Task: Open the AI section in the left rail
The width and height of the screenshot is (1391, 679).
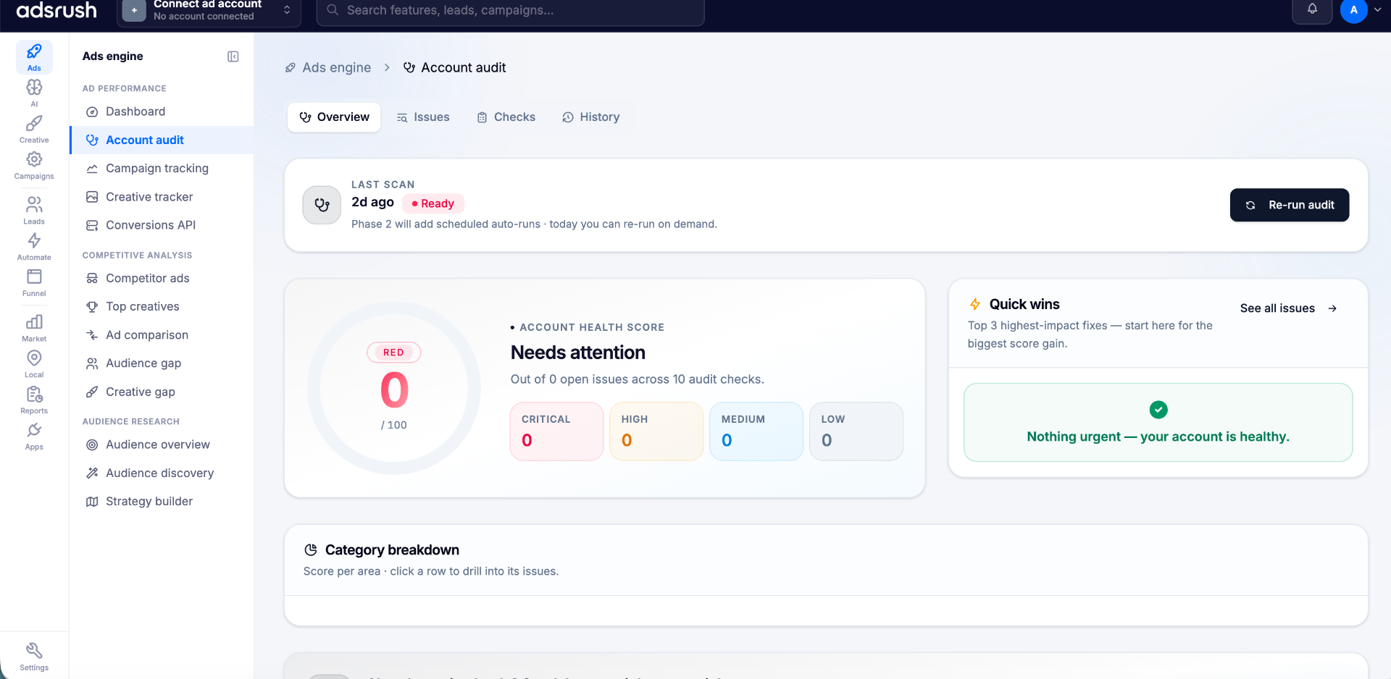Action: pyautogui.click(x=34, y=93)
